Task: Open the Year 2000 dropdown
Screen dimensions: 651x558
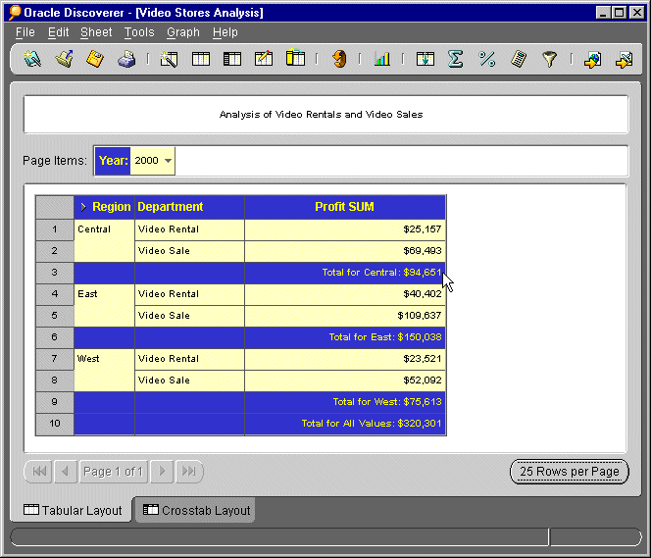Action: click(x=168, y=161)
